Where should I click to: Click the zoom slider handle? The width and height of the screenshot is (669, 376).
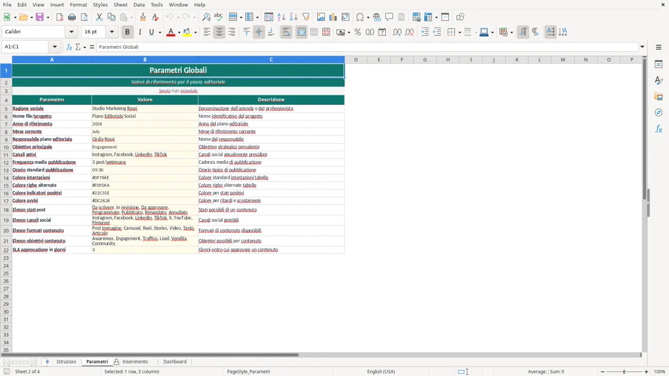pos(624,372)
